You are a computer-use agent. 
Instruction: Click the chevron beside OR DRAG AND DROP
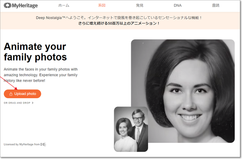33,103
